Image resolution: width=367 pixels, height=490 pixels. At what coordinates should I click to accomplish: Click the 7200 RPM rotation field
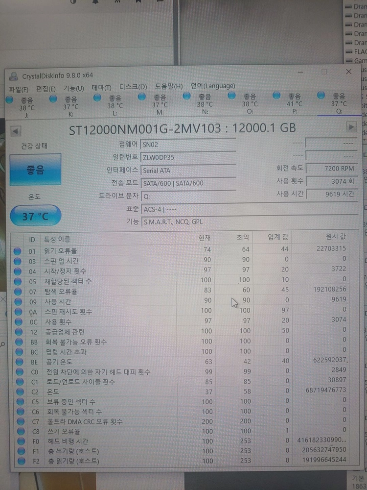click(x=331, y=168)
